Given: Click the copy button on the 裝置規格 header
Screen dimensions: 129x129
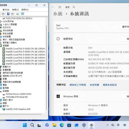Looking at the screenshot, I should 125,39.
